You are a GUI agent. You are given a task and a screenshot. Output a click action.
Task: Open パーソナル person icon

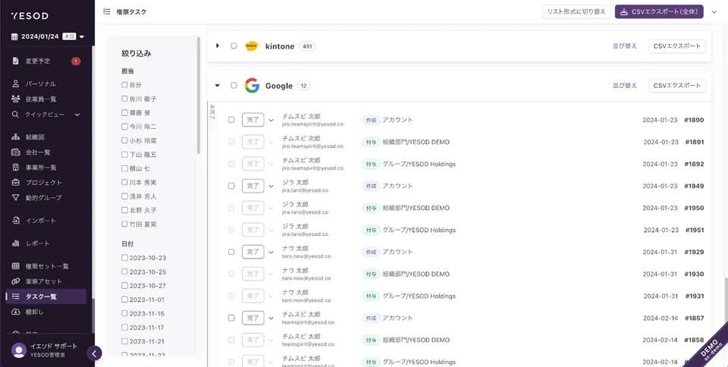[16, 84]
